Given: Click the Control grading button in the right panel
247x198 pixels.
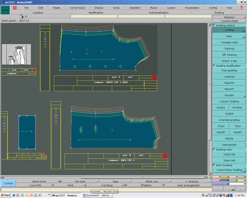Looking at the screenshot, I should [x=229, y=30].
